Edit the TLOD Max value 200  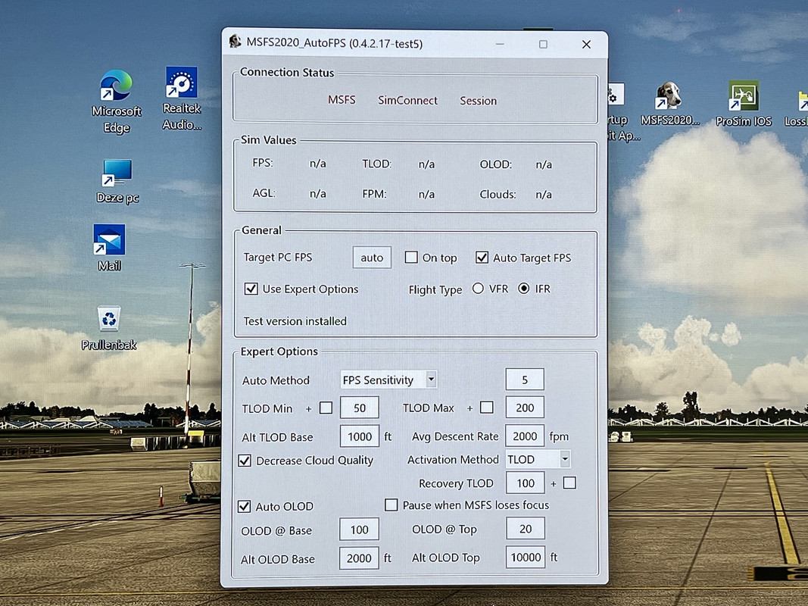[525, 408]
